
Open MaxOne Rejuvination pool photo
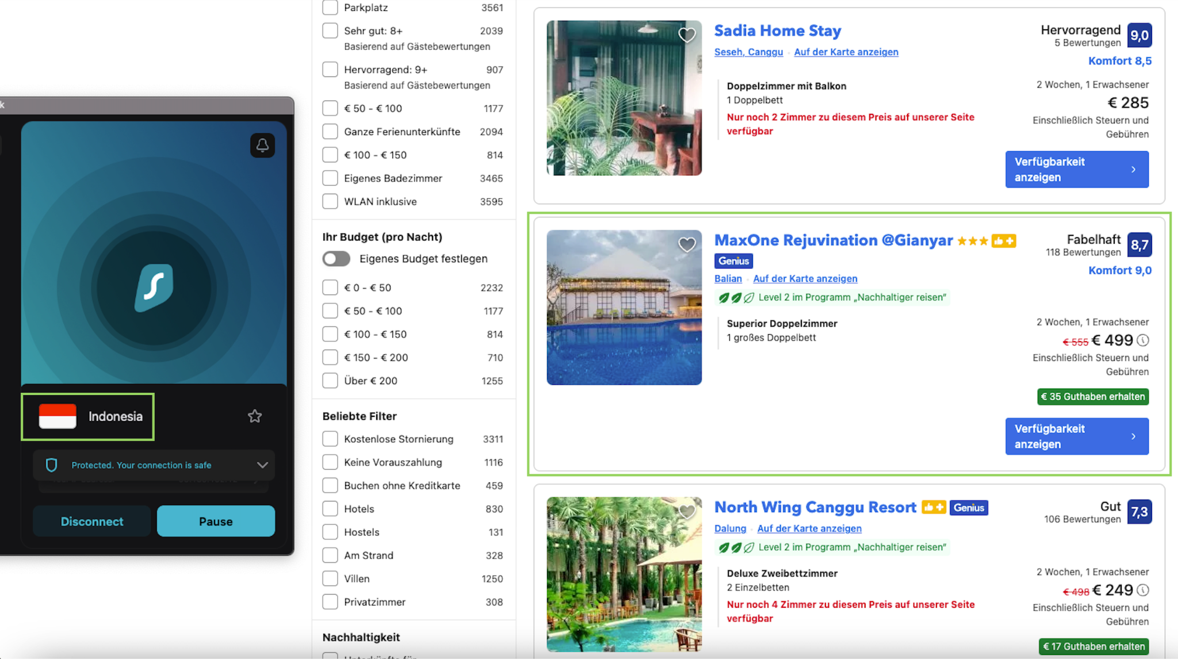click(624, 308)
